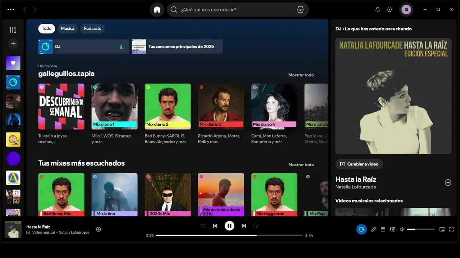Image resolution: width=460 pixels, height=258 pixels.
Task: Open the user profile avatar G
Action: point(406,10)
